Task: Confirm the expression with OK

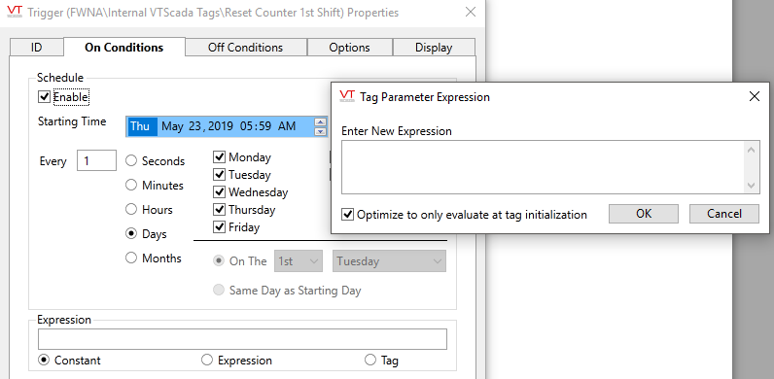Action: click(x=643, y=214)
